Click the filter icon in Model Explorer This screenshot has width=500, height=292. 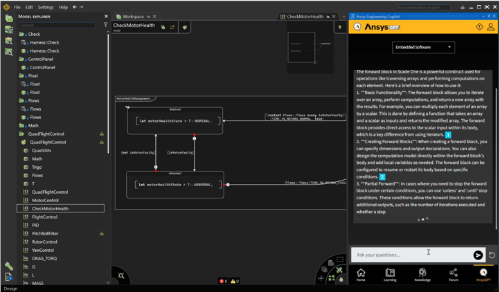coord(105,25)
